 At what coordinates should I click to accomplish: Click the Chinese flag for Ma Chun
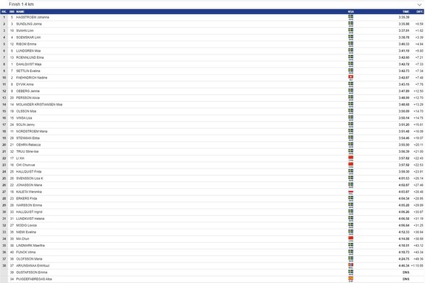coord(351,238)
